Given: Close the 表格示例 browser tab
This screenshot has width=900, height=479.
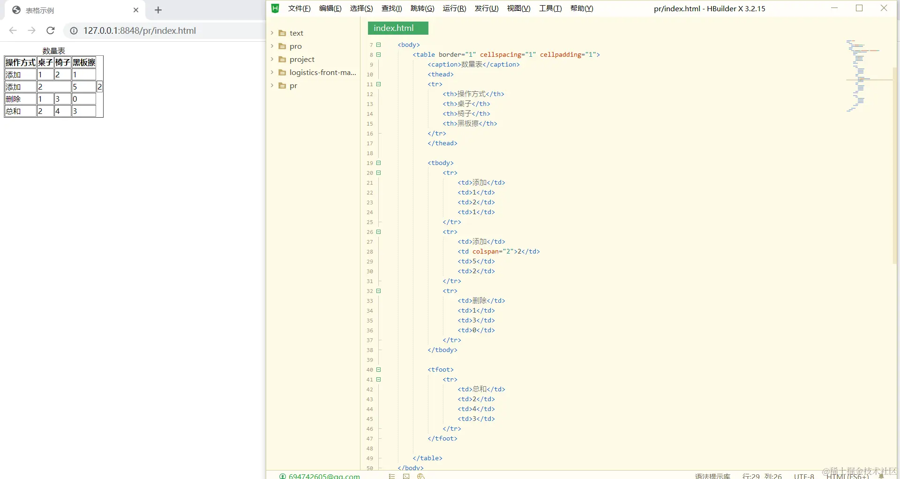Looking at the screenshot, I should click(x=136, y=10).
